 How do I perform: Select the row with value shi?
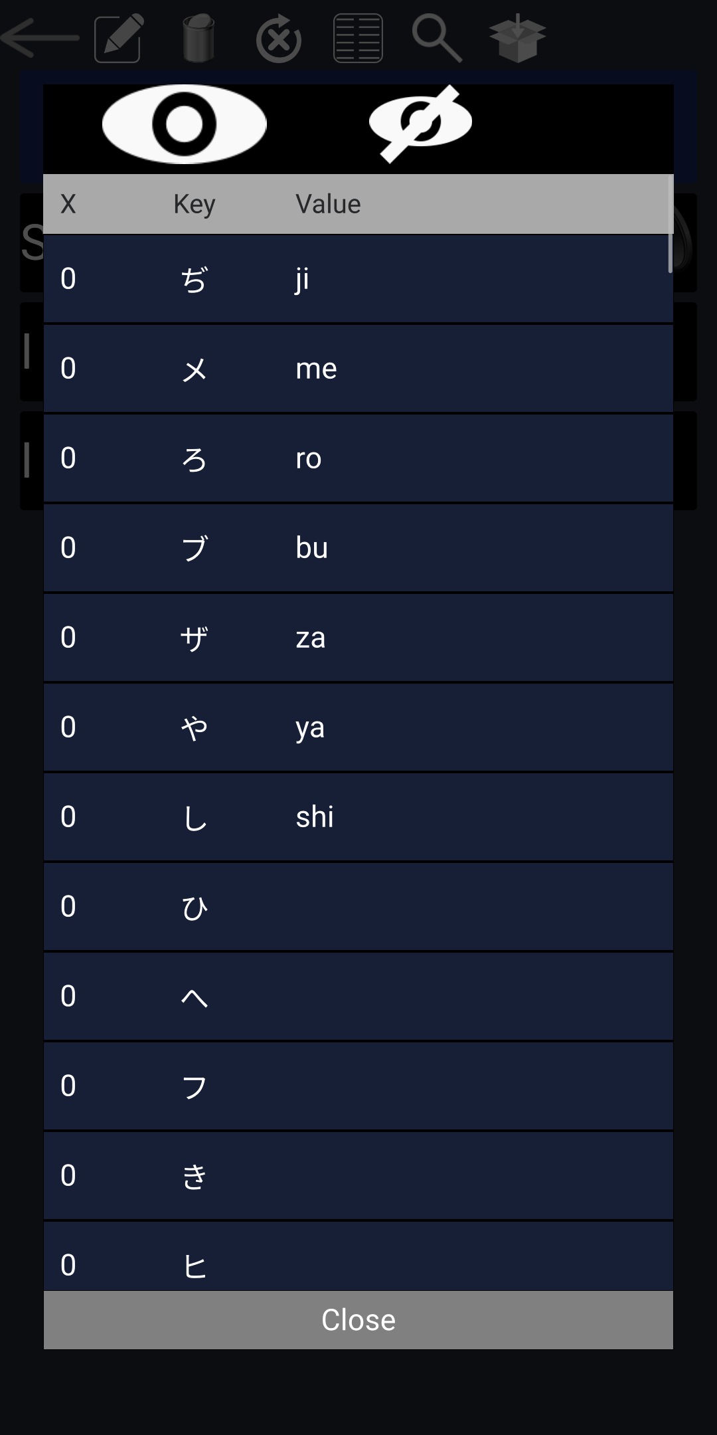pyautogui.click(x=358, y=817)
